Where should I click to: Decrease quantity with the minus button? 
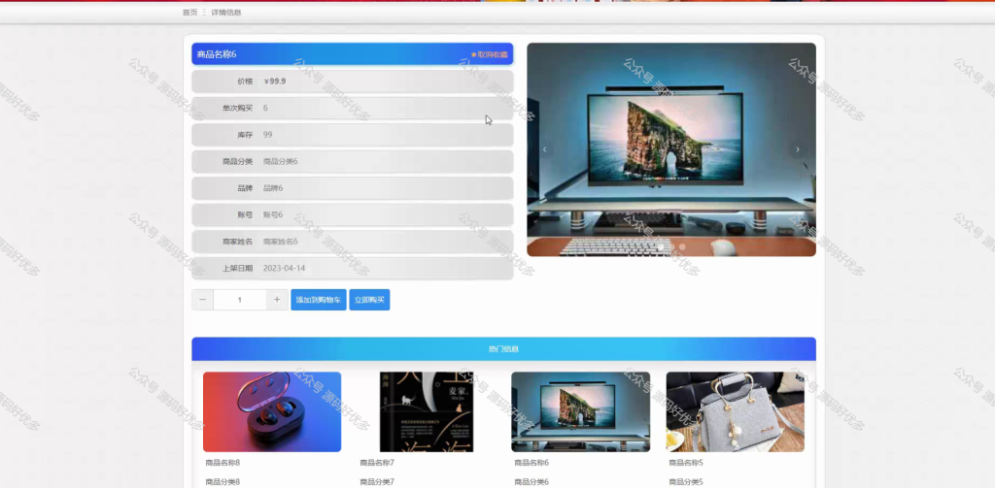click(202, 300)
